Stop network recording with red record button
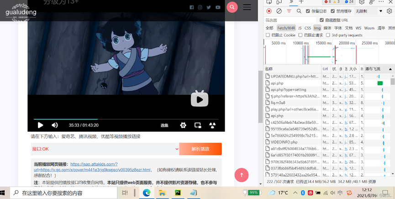Viewport: 395px width, 199px height. pos(269,11)
